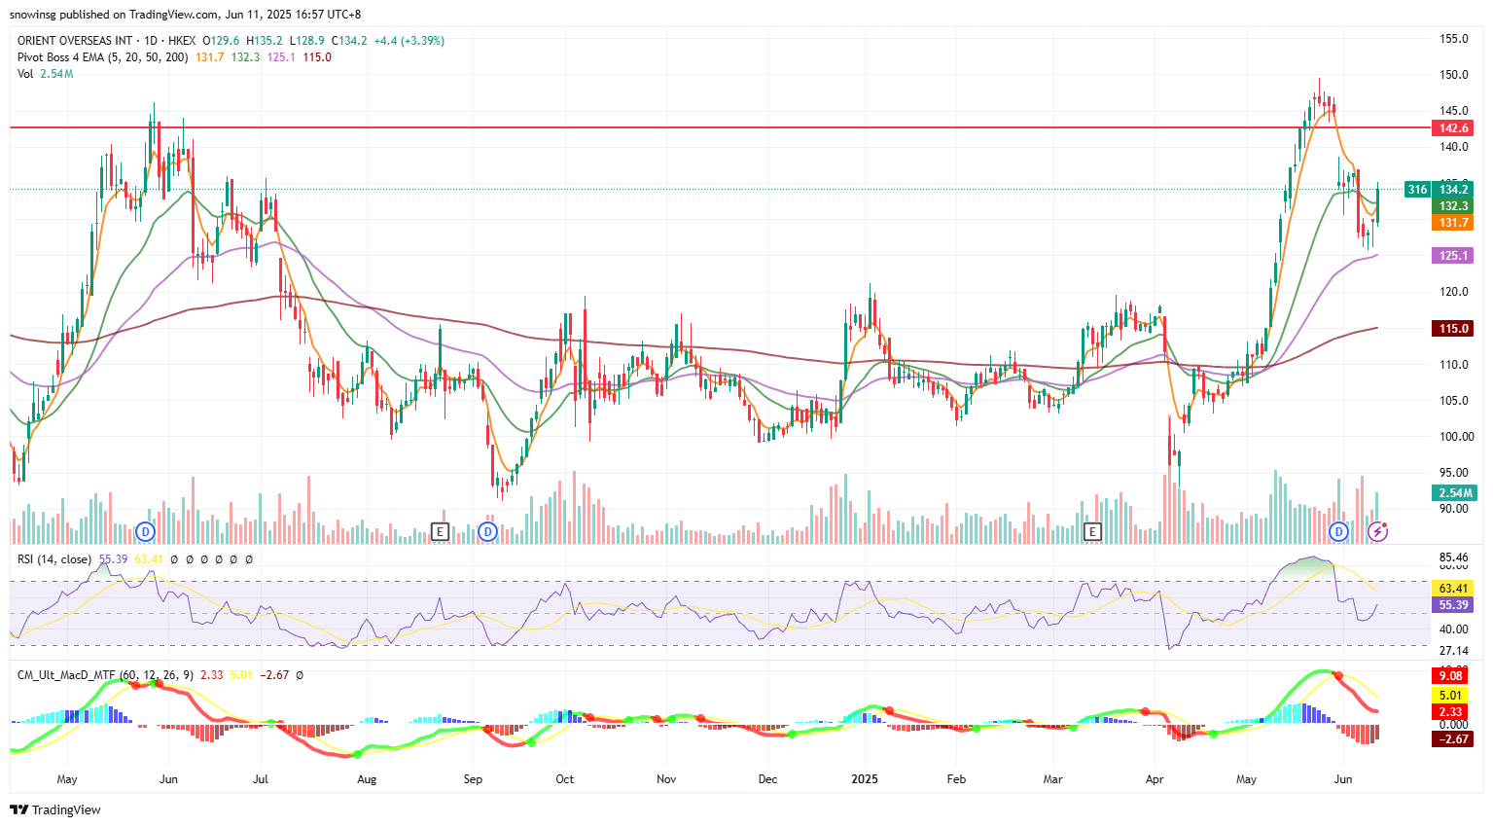This screenshot has width=1493, height=827.
Task: Select the earnings E marker in March 2025
Action: [x=1092, y=531]
